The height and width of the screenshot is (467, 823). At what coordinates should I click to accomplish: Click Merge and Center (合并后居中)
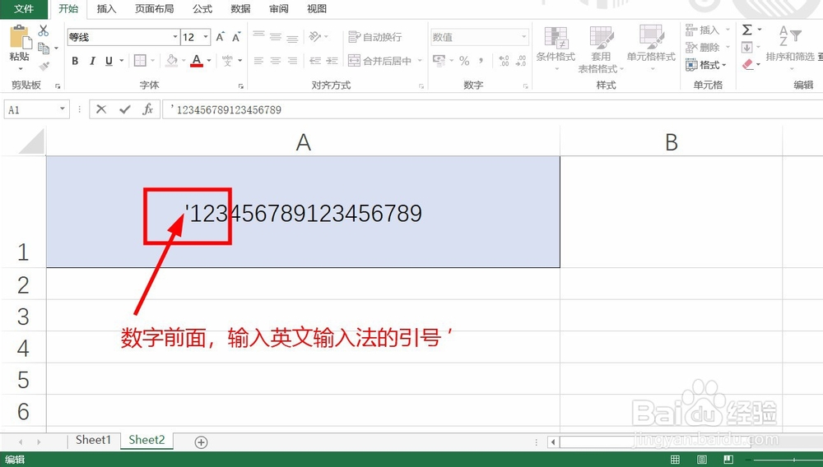tap(380, 61)
